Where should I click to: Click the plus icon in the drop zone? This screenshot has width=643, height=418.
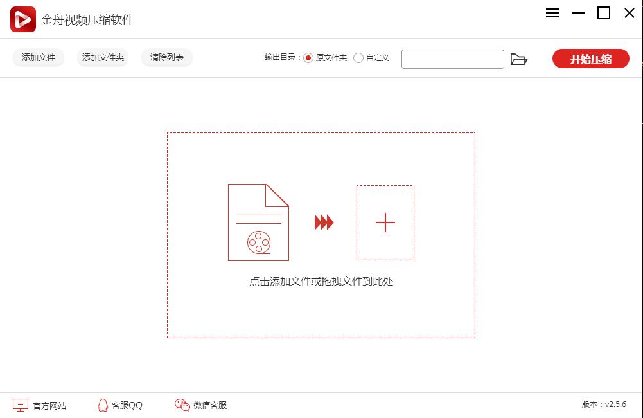pos(385,223)
